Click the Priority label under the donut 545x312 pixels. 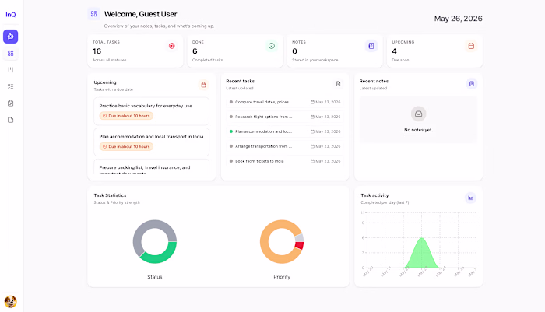click(282, 277)
